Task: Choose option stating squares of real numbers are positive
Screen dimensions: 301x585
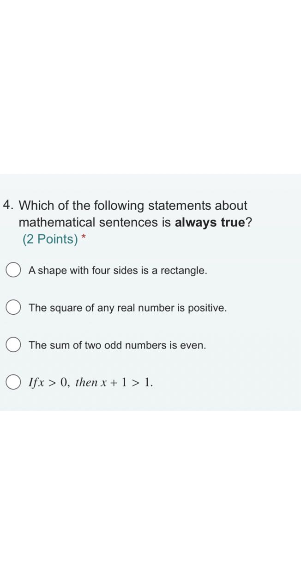Action: click(13, 306)
